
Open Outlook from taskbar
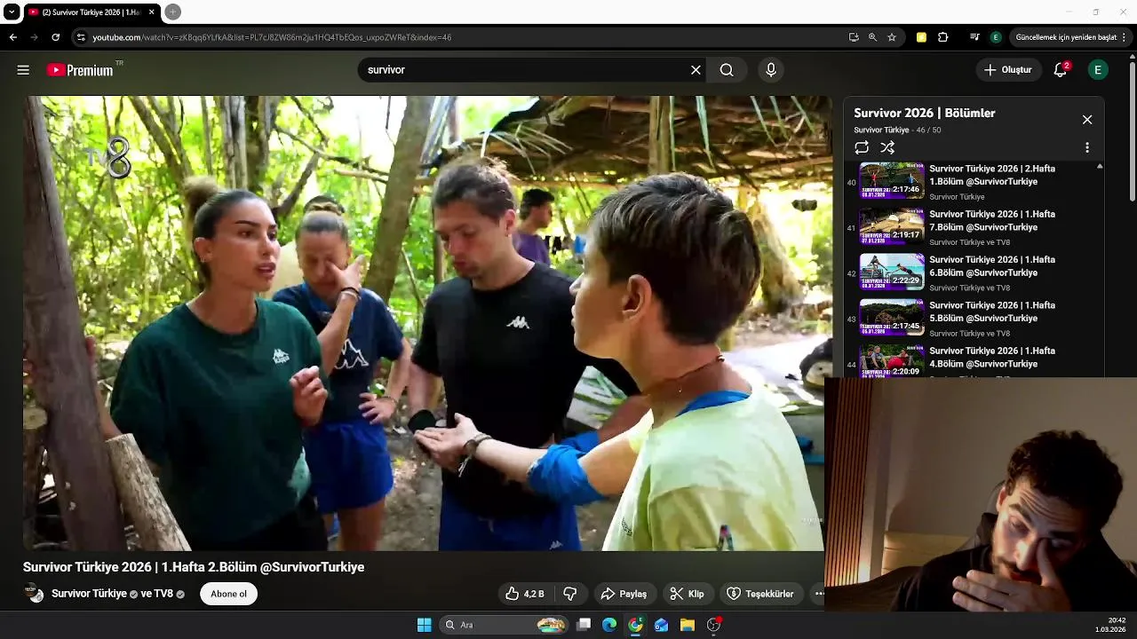[661, 625]
